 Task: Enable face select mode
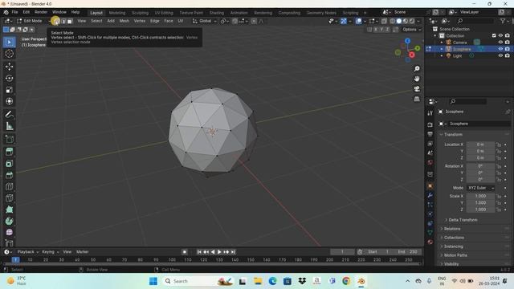tap(70, 21)
